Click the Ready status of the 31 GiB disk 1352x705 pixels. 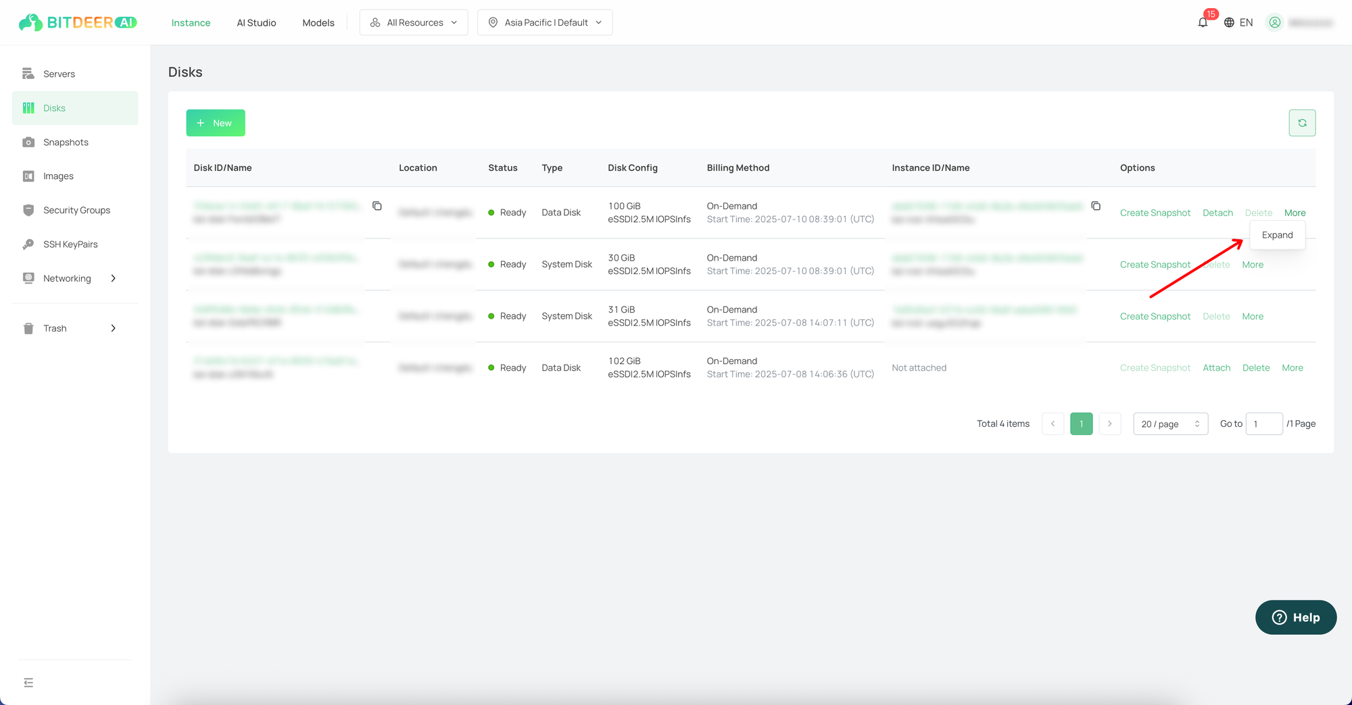(x=507, y=316)
